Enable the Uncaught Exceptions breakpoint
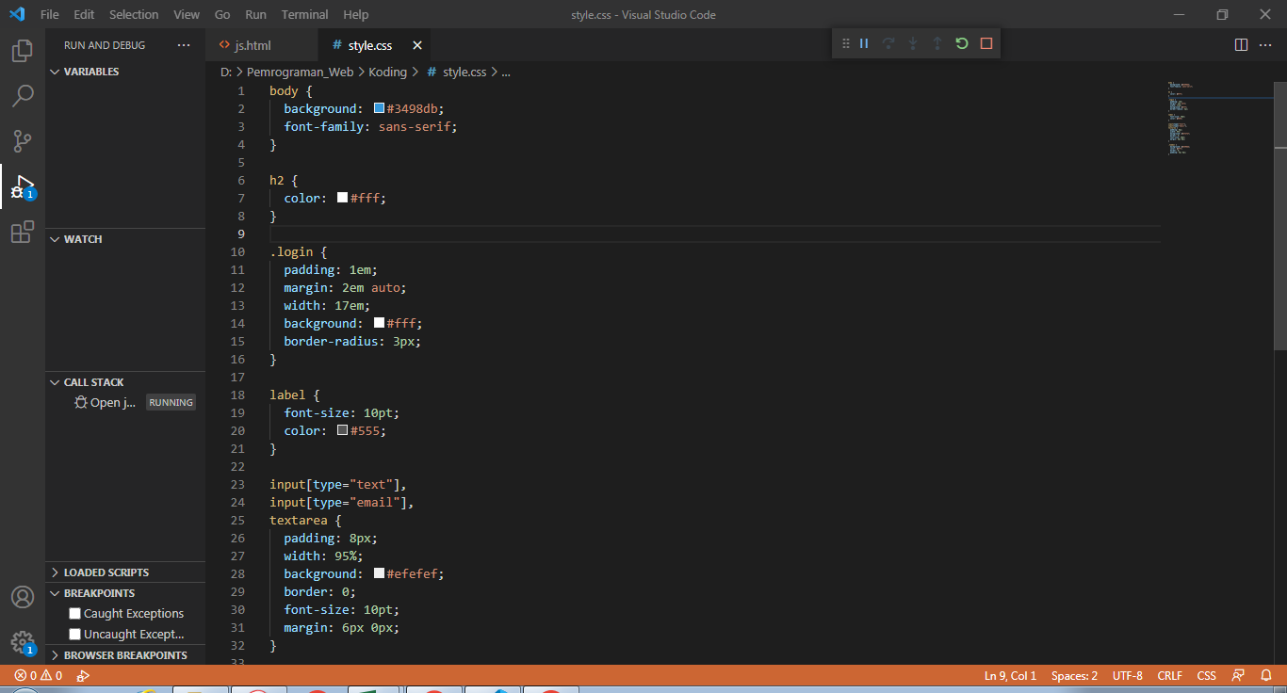 coord(74,634)
